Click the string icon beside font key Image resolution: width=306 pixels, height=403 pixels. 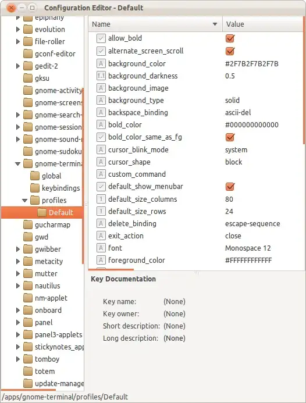(101, 248)
